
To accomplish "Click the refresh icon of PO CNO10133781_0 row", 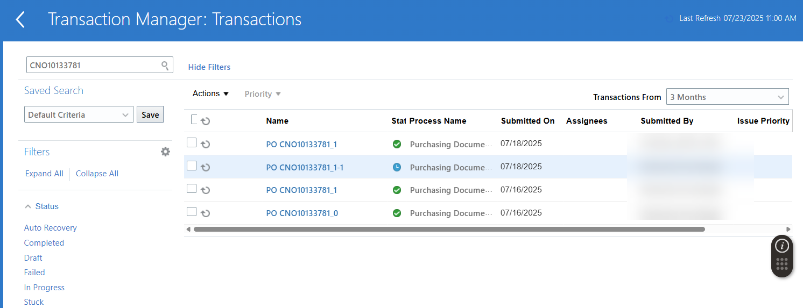I will click(x=205, y=213).
